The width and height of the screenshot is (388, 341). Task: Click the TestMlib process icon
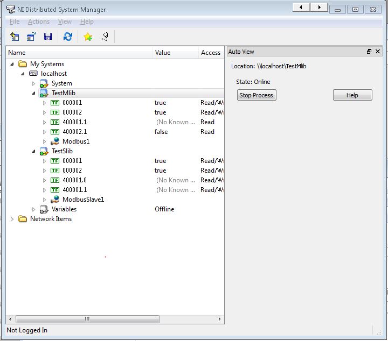point(44,93)
